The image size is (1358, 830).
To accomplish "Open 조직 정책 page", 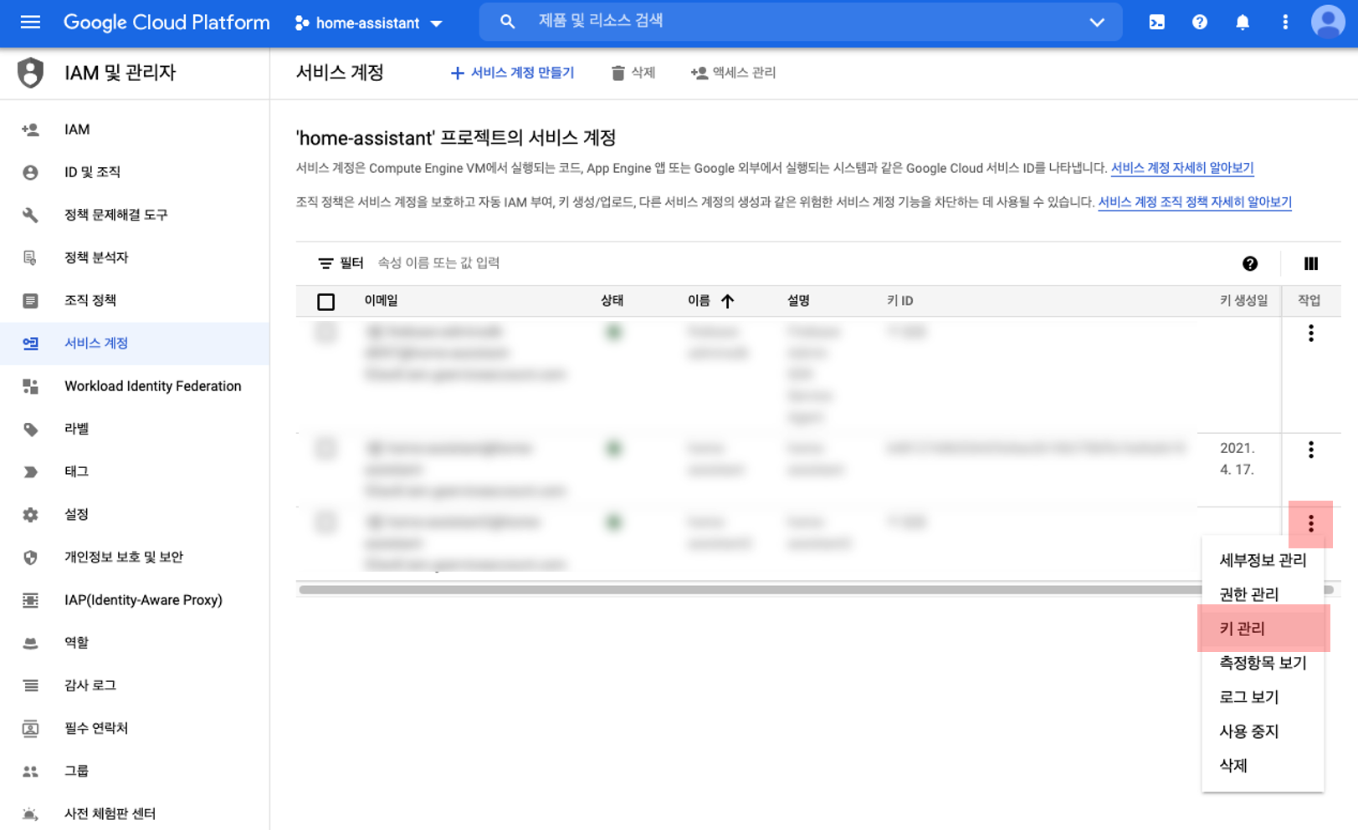I will tap(135, 300).
